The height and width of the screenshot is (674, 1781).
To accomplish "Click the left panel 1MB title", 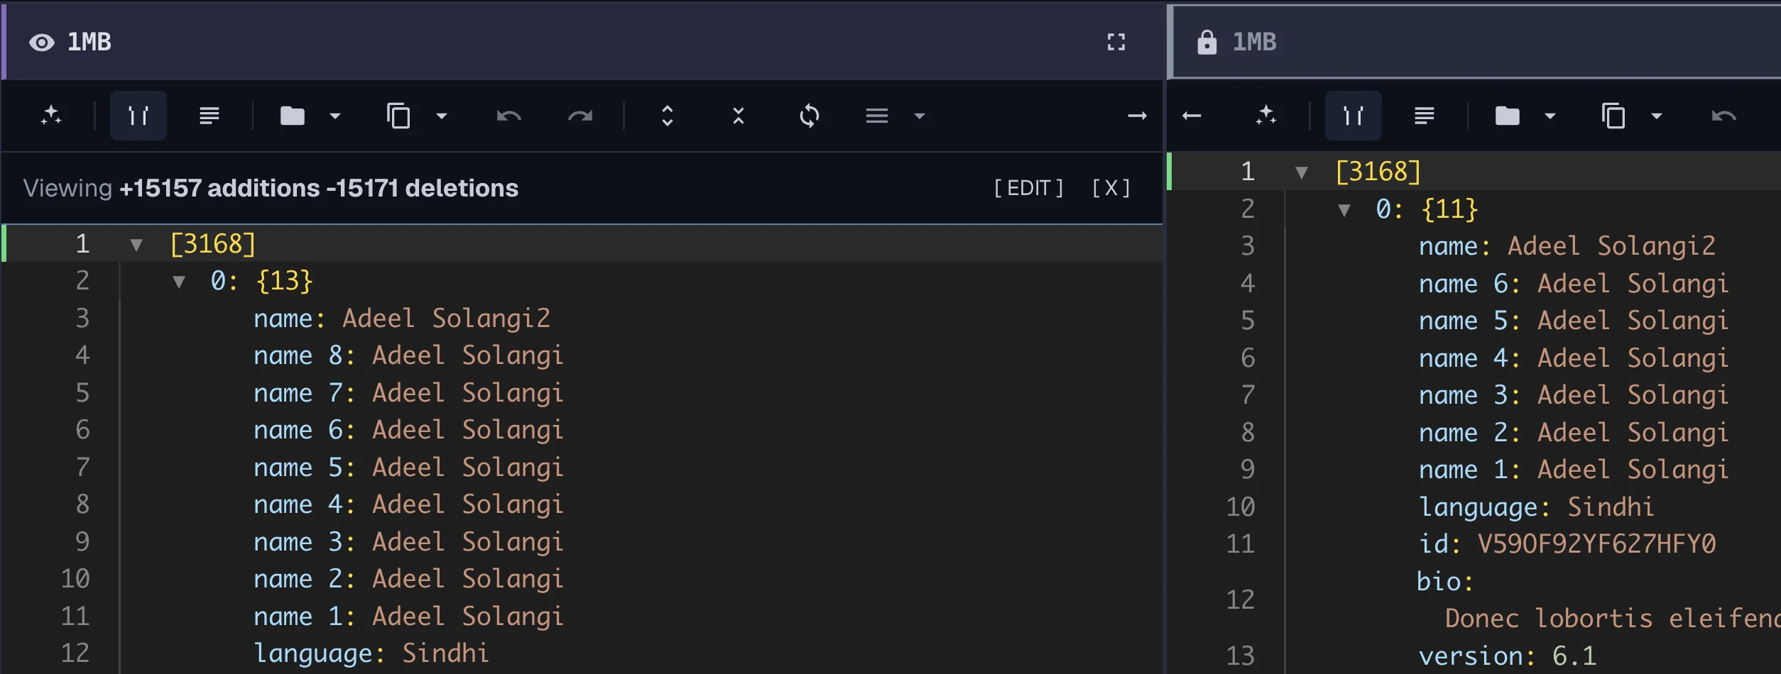I will click(89, 43).
